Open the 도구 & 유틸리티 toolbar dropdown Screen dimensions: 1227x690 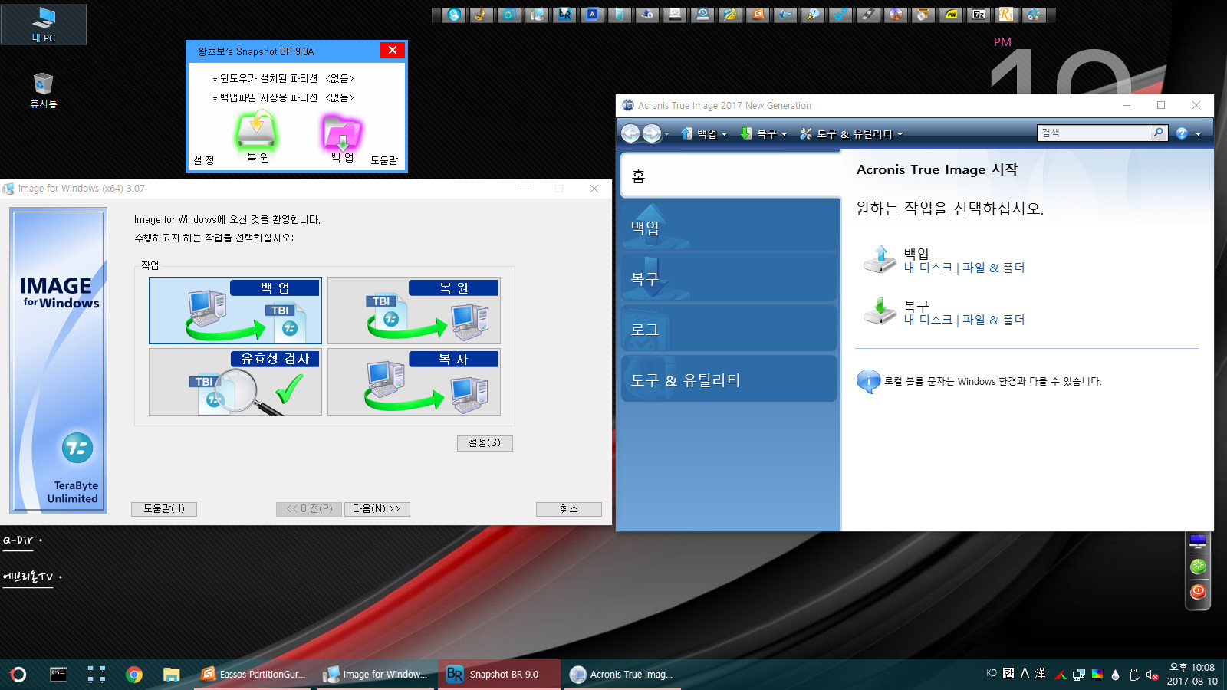click(x=851, y=133)
